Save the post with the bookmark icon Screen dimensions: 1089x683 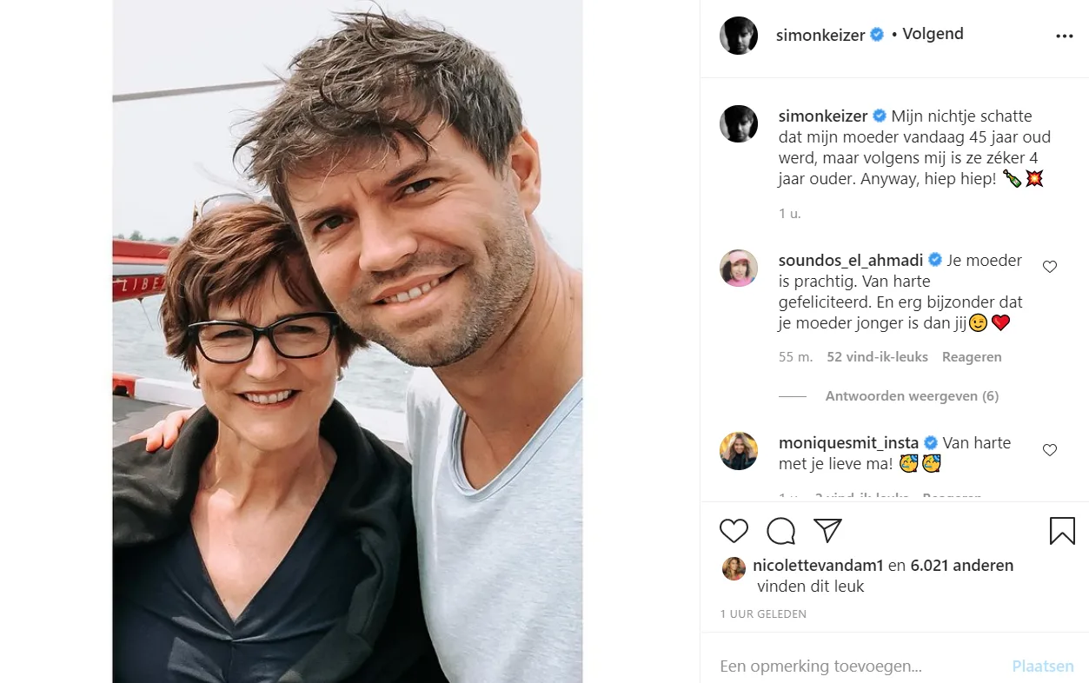[x=1062, y=531]
